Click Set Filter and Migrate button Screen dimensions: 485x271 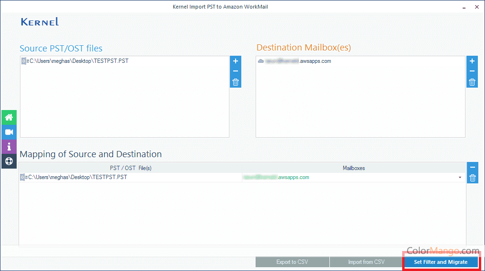pos(441,262)
